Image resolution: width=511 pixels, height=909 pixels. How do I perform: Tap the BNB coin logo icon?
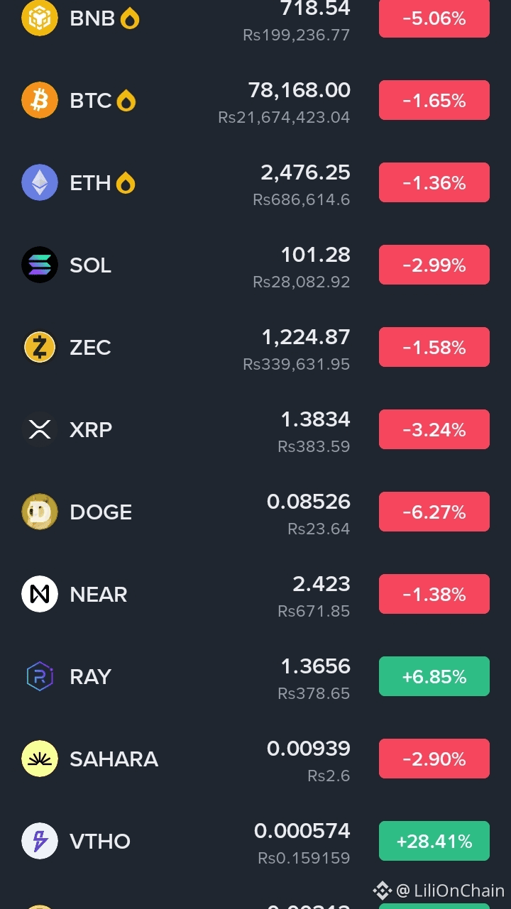click(40, 17)
